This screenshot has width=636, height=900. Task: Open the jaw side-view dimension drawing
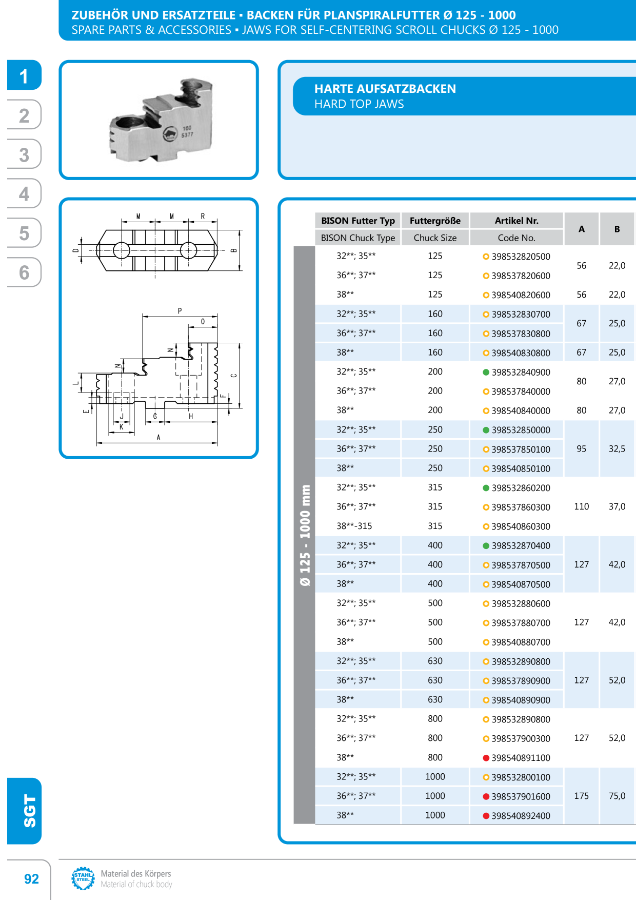[x=158, y=377]
